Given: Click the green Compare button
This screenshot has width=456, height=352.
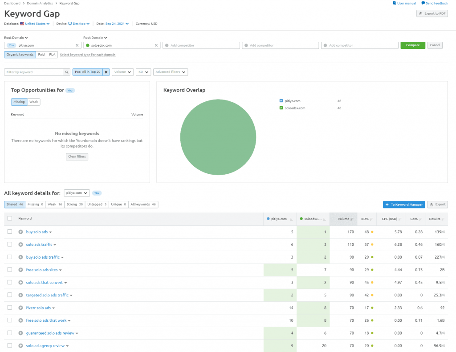Looking at the screenshot, I should point(413,45).
